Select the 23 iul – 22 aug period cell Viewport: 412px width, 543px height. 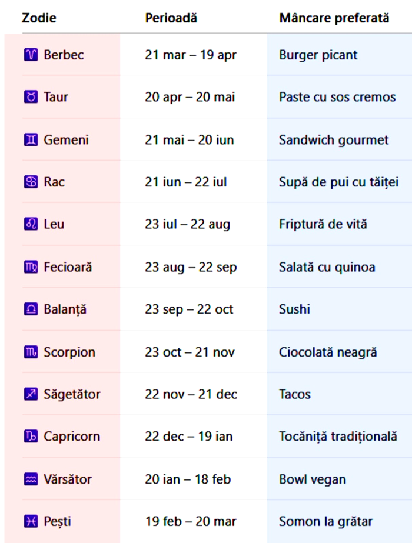[188, 225]
